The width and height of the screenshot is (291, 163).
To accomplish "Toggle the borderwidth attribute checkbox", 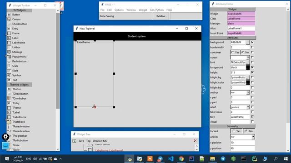I will coord(252,47).
